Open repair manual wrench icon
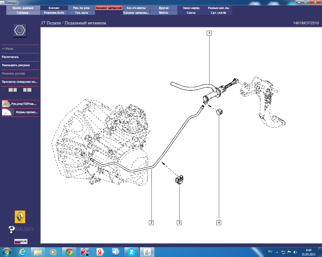This screenshot has height=257, width=322. (6, 104)
